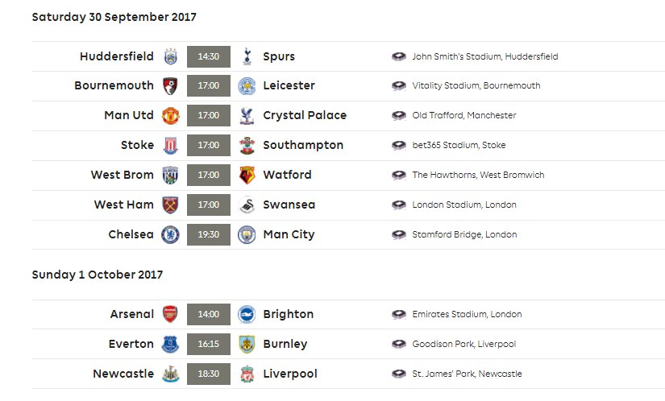Click the Stamford Bridge, London venue text
665x401 pixels.
coord(464,234)
